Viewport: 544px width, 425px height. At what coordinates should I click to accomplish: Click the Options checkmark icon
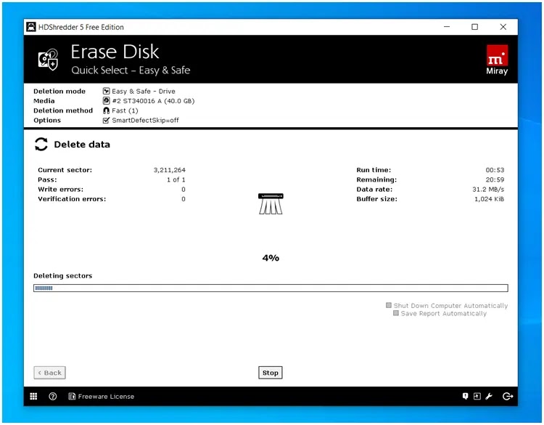pos(106,121)
